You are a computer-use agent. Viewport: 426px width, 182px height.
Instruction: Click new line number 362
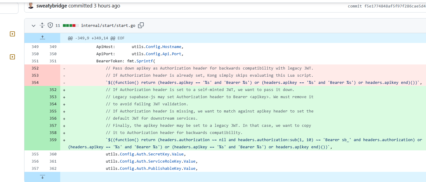[53, 168]
